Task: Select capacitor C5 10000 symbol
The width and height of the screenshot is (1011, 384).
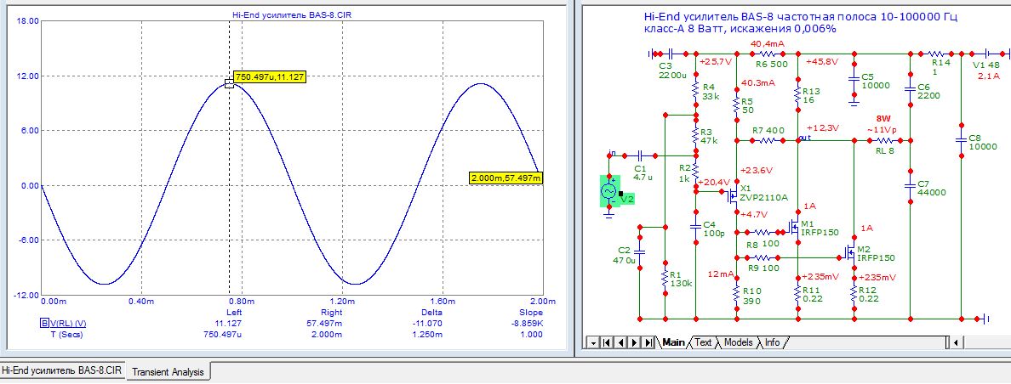Action: (x=854, y=78)
